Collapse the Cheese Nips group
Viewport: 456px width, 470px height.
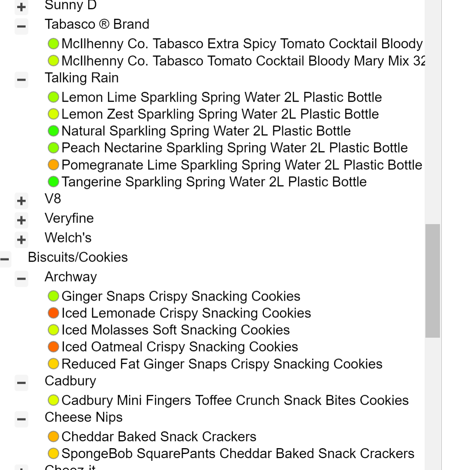pos(21,419)
